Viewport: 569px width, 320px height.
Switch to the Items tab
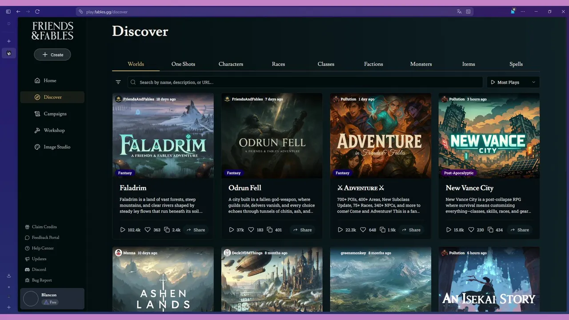coord(469,64)
